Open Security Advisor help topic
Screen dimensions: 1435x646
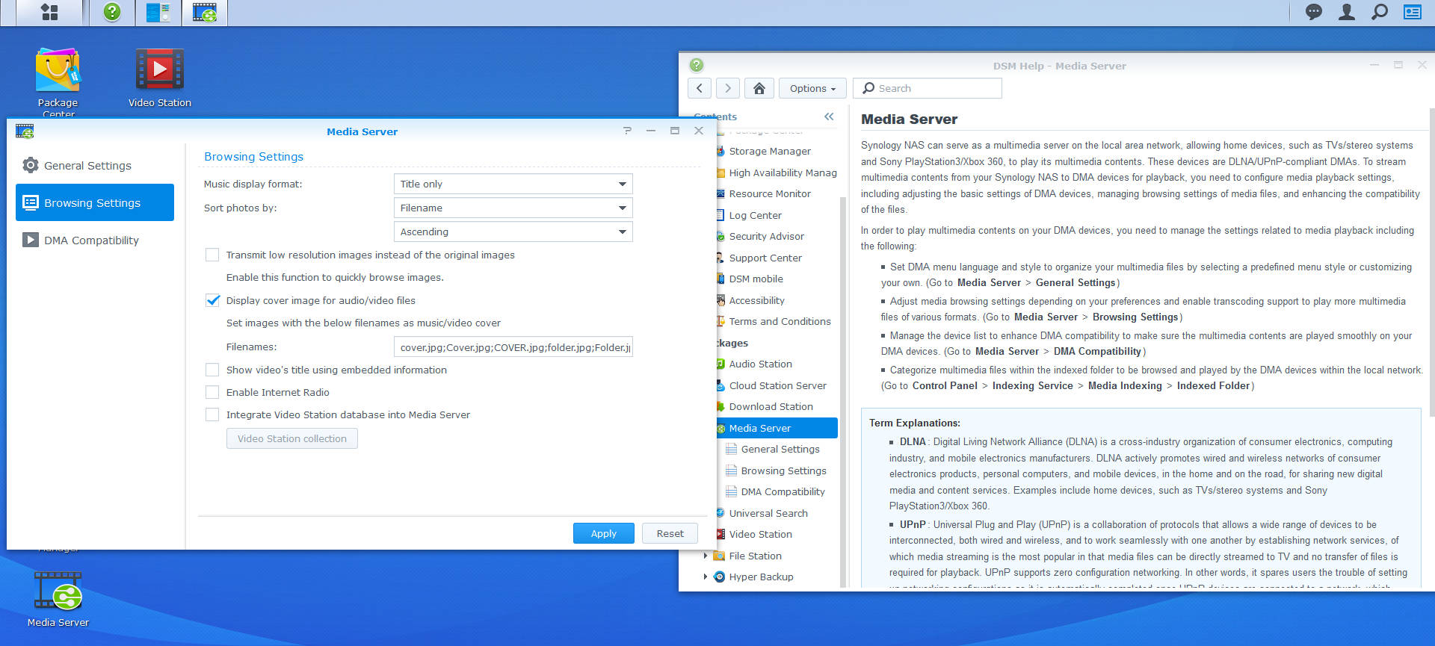click(766, 236)
